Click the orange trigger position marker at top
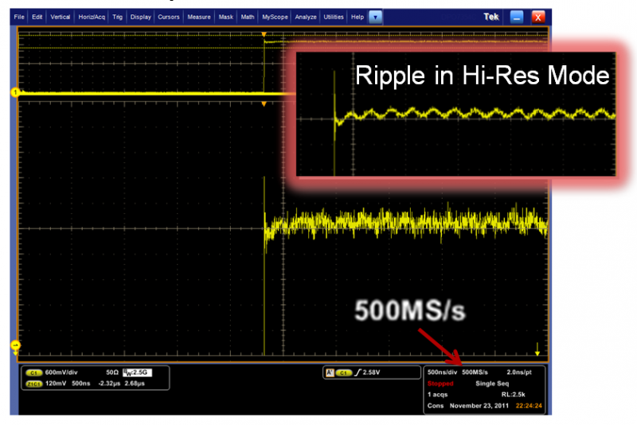 click(264, 35)
